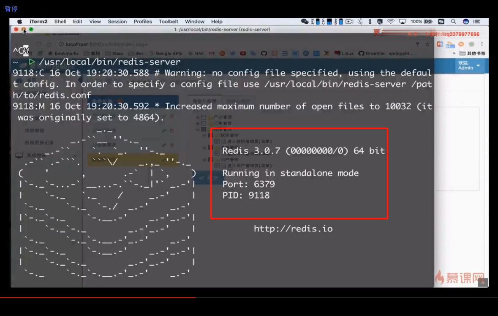Open the dev bookmarks folder
The image size is (498, 316).
(136, 53)
